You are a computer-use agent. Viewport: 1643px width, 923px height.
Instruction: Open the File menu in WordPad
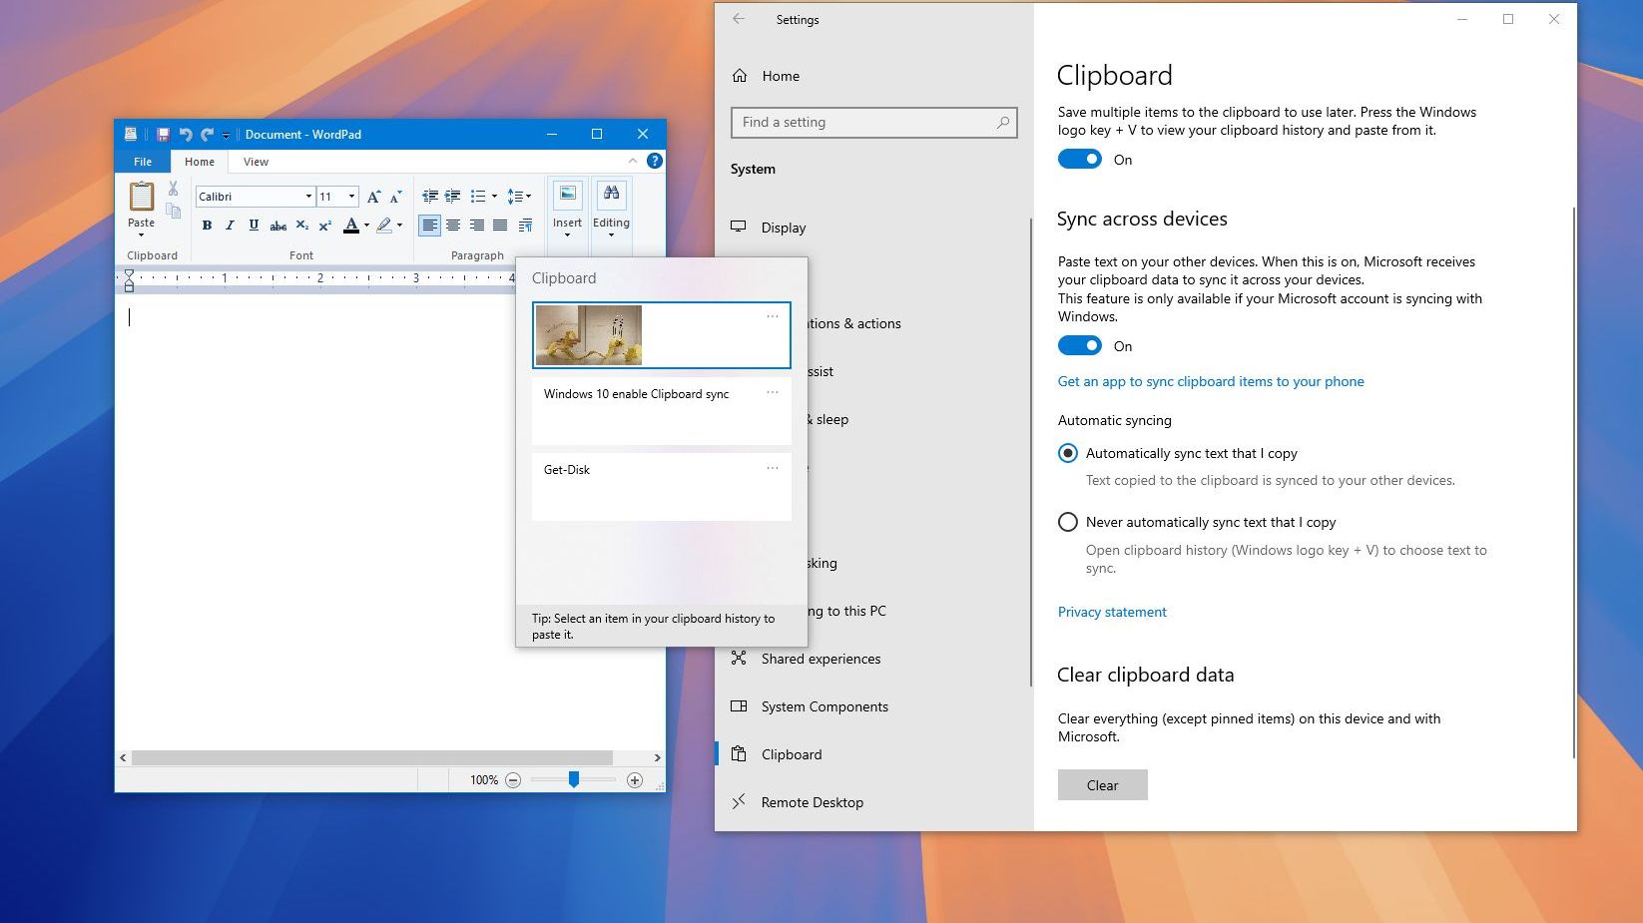[x=143, y=162]
